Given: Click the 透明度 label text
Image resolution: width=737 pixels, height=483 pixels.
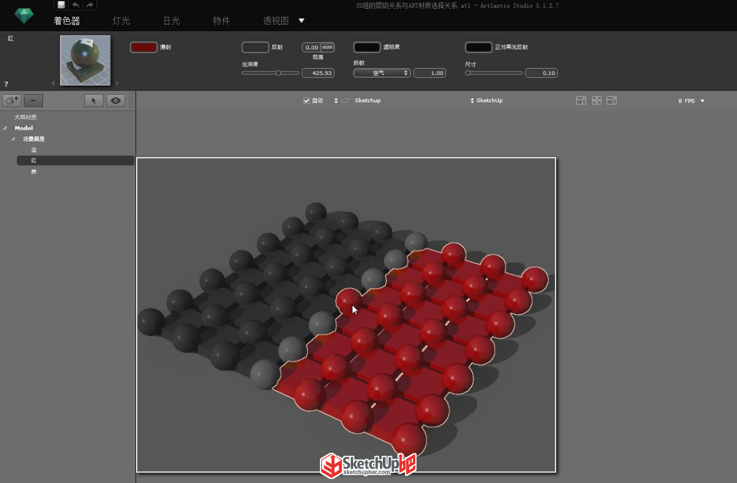Looking at the screenshot, I should click(391, 47).
